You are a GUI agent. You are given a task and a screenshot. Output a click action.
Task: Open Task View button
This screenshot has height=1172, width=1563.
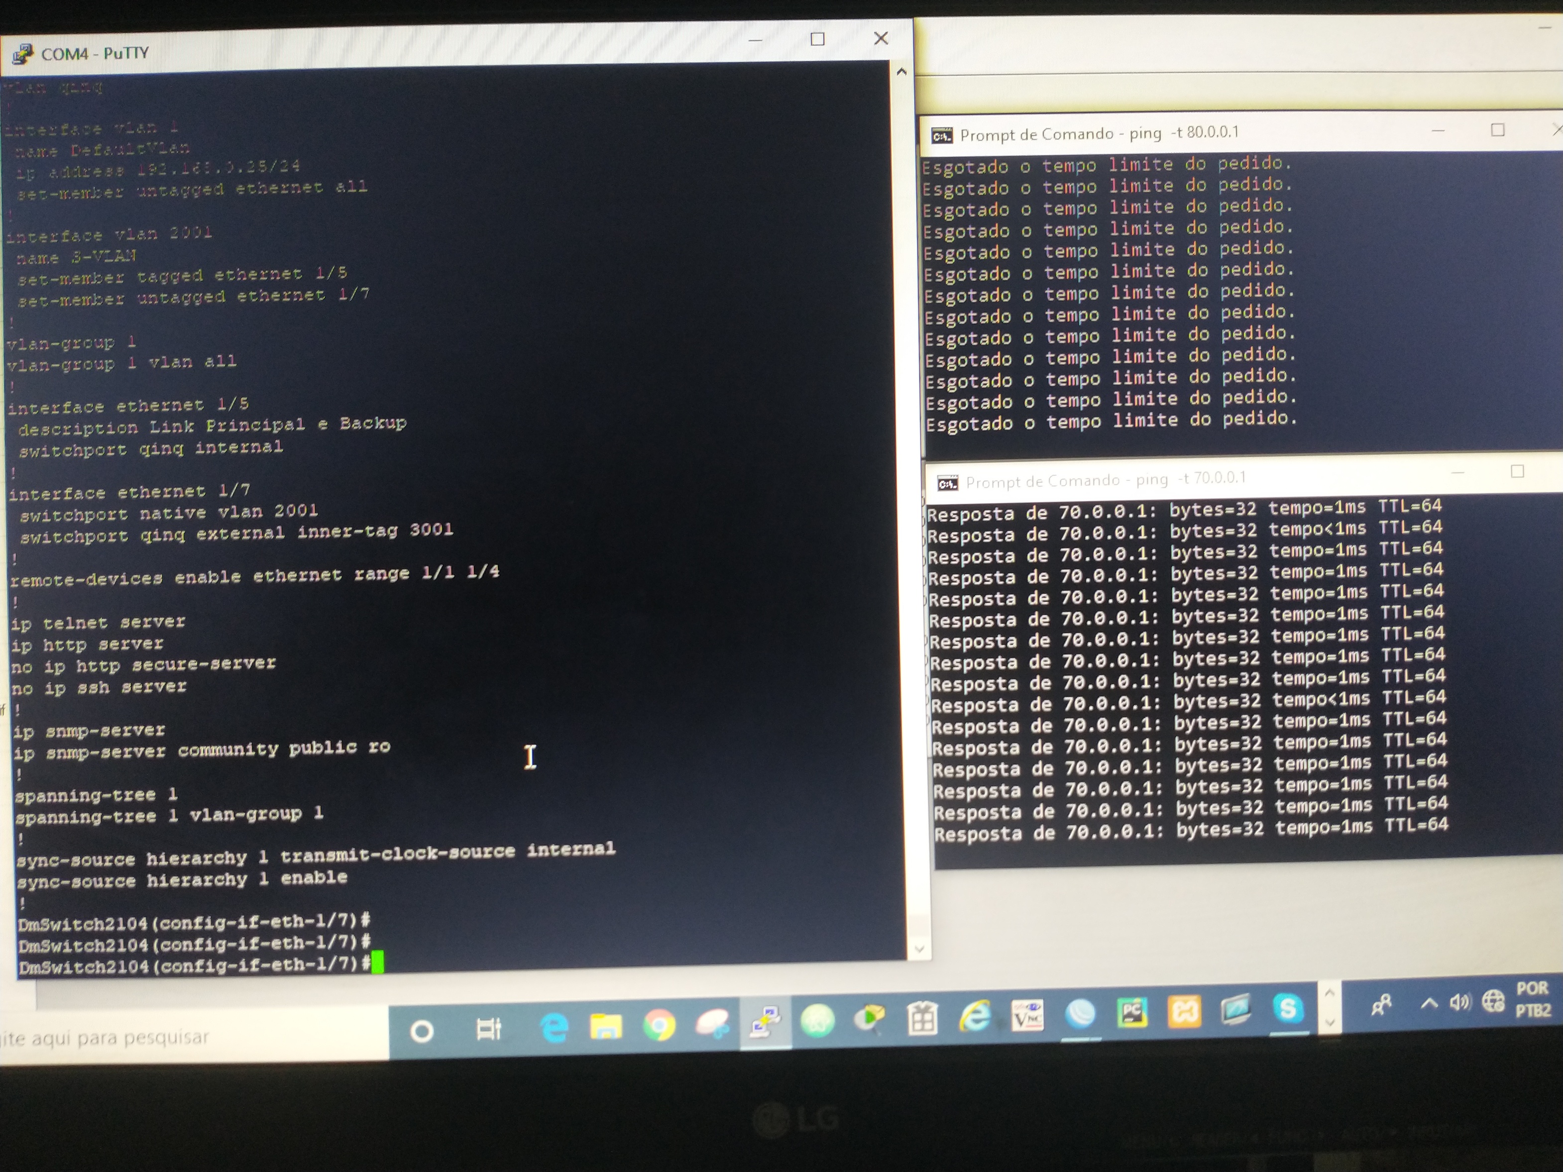(x=488, y=1029)
